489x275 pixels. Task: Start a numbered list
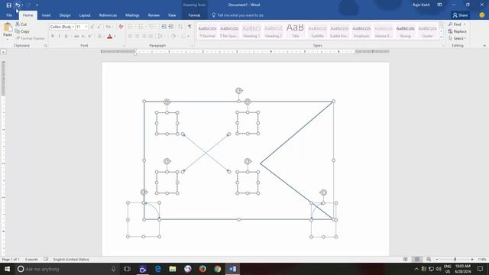click(x=141, y=27)
